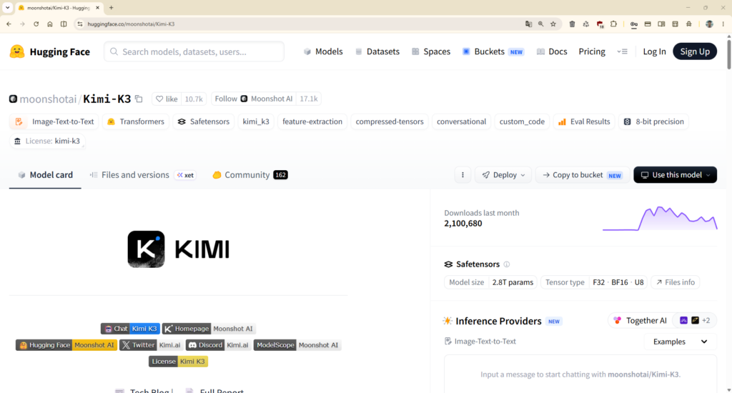Open Docs in the top navigation
Viewport: 732px width, 393px height.
[552, 51]
